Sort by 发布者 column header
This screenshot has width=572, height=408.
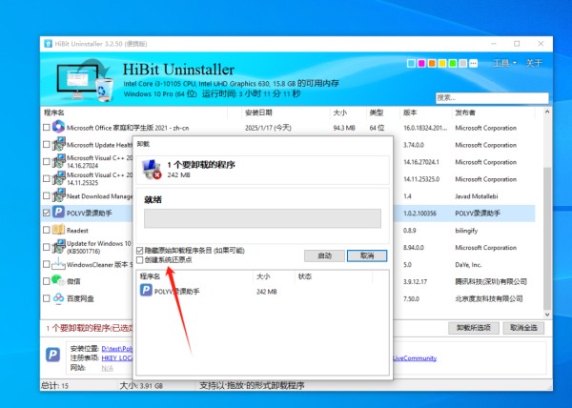465,112
